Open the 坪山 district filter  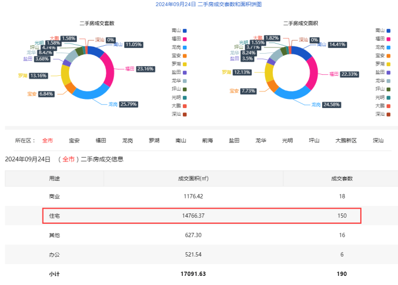[x=314, y=140]
